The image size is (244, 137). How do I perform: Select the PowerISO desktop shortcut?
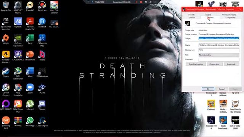coord(30,6)
